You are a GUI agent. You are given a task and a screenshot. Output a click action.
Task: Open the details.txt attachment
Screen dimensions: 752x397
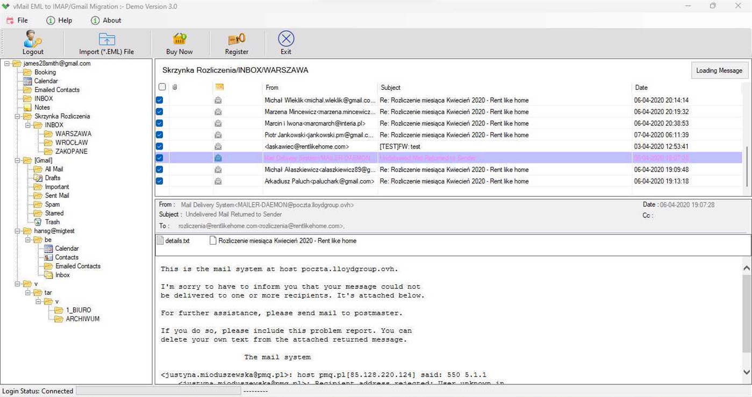click(175, 240)
